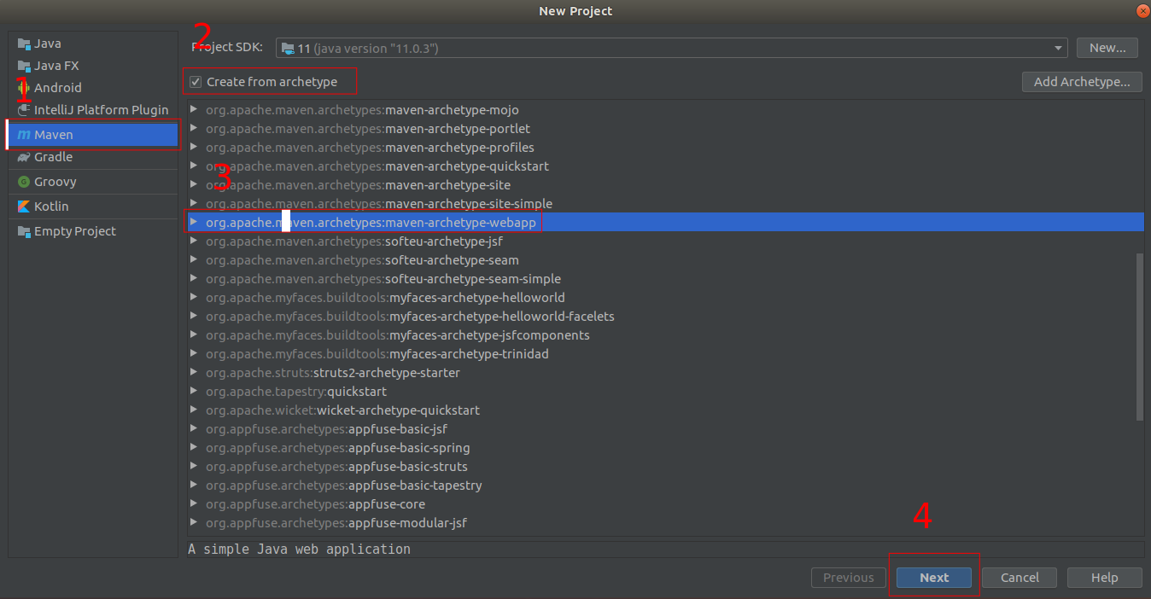Select appfuse-basic-struts row
The height and width of the screenshot is (599, 1151).
[x=666, y=467]
